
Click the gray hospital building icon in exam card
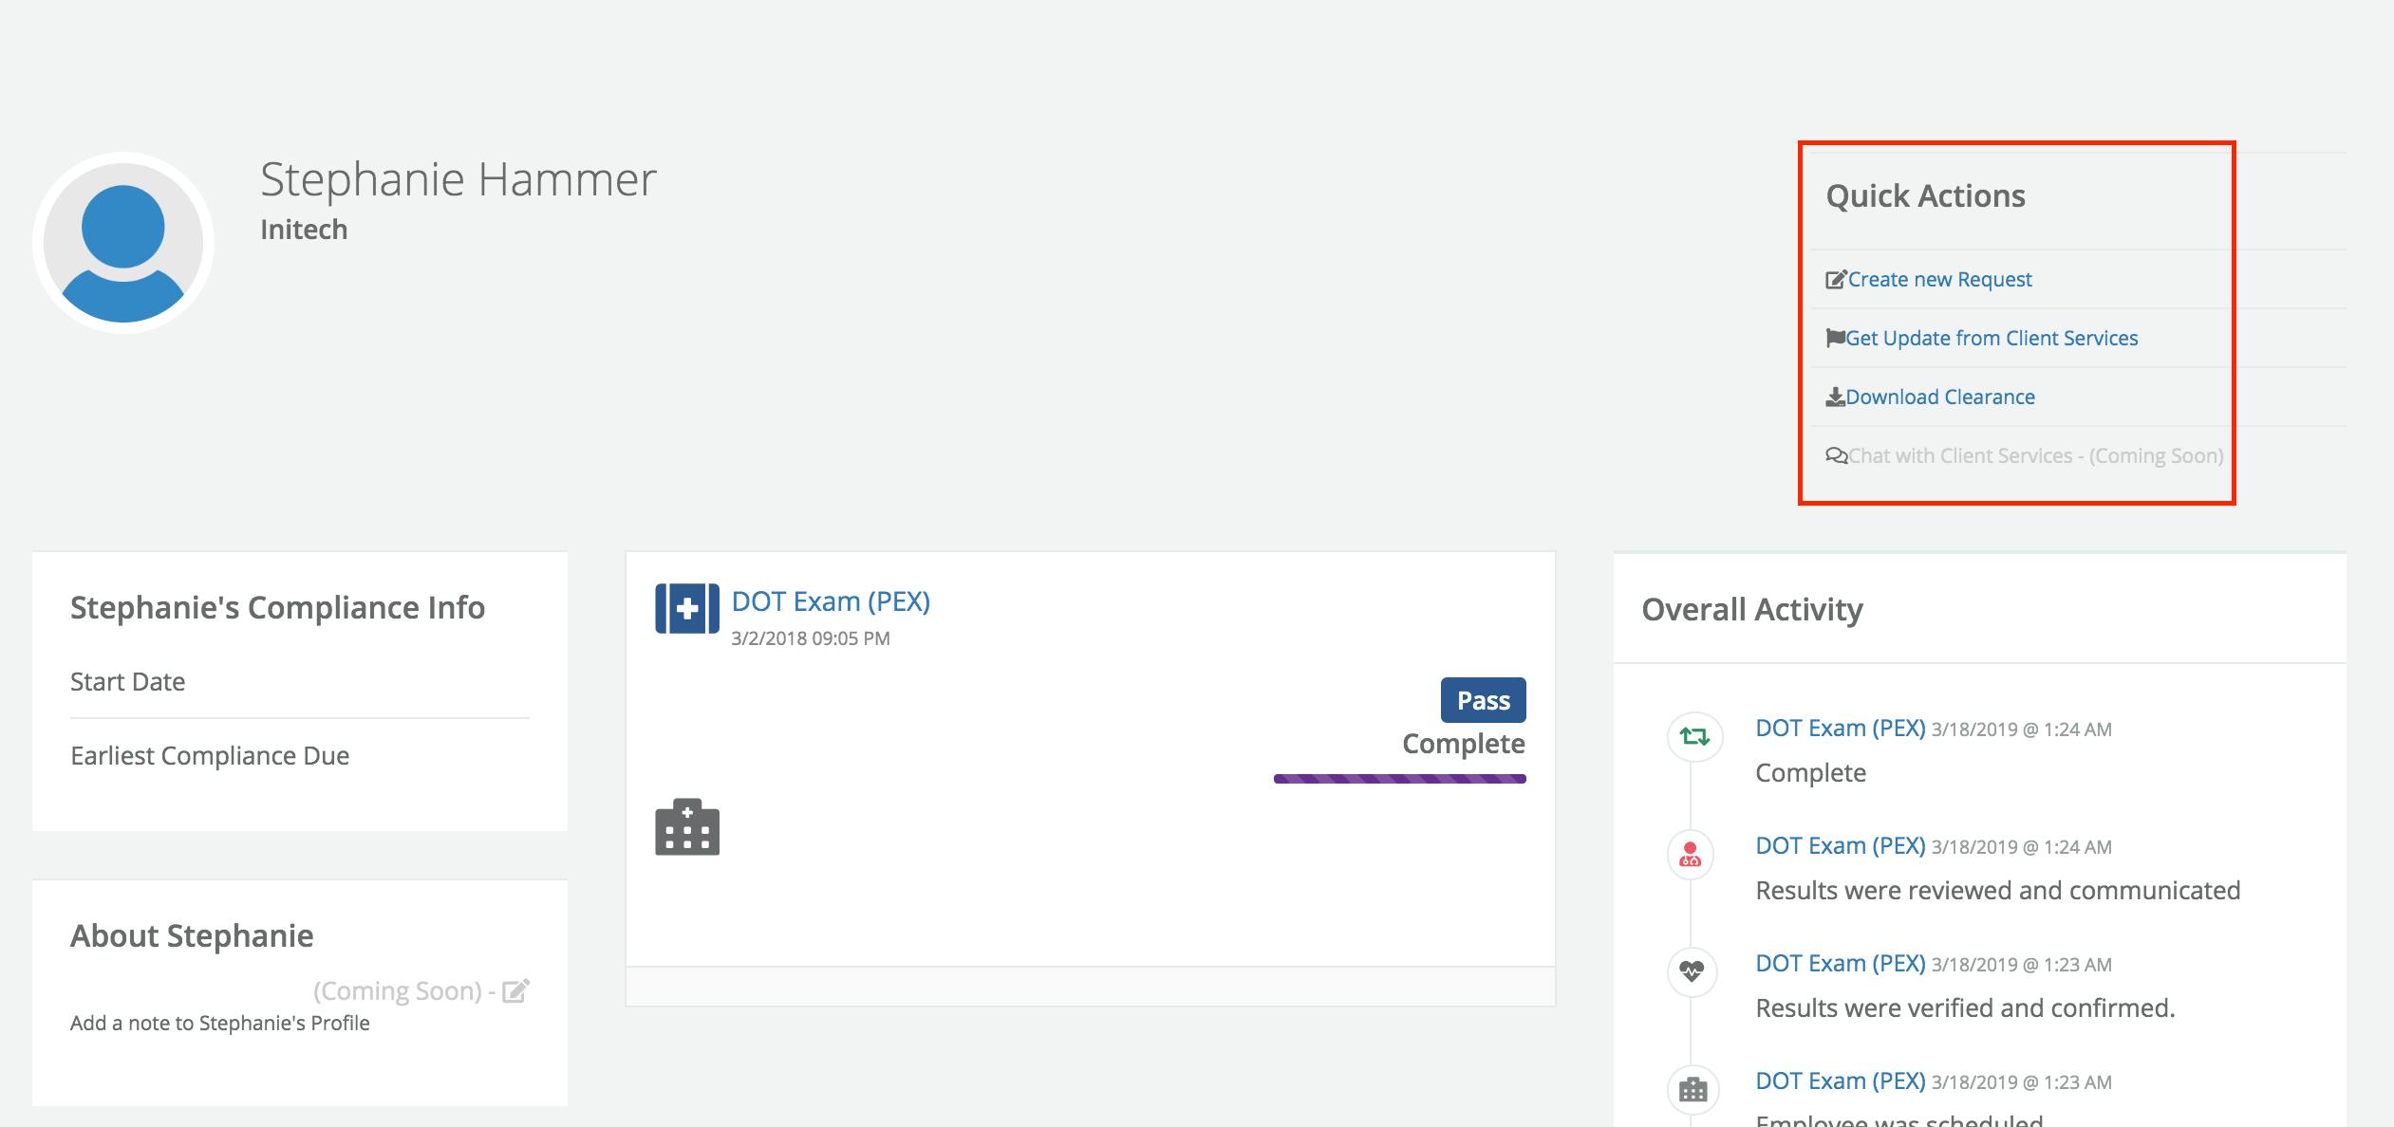coord(687,827)
